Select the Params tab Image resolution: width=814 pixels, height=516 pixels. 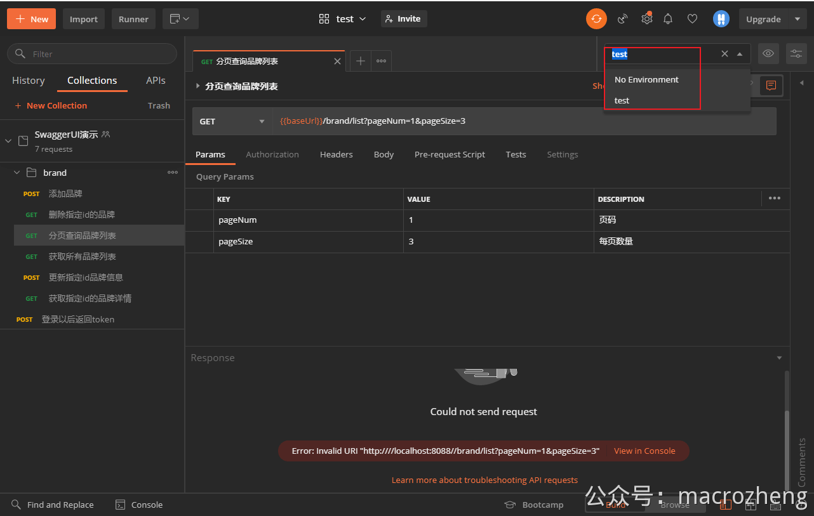point(210,154)
